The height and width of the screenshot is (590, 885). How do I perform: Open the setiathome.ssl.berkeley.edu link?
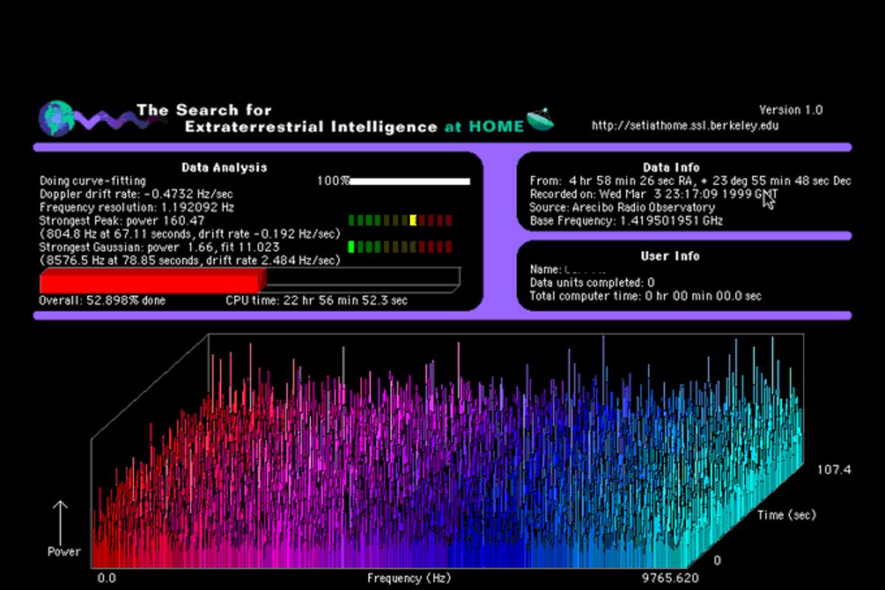(685, 125)
